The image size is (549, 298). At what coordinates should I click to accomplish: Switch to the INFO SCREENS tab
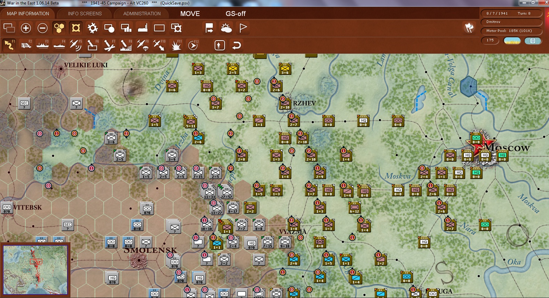(85, 14)
